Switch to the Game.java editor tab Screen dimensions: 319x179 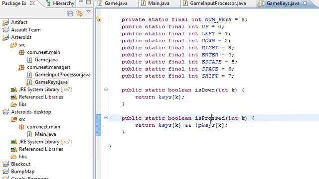[x=116, y=3]
